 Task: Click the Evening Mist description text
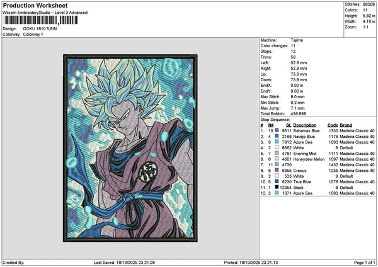[305, 154]
